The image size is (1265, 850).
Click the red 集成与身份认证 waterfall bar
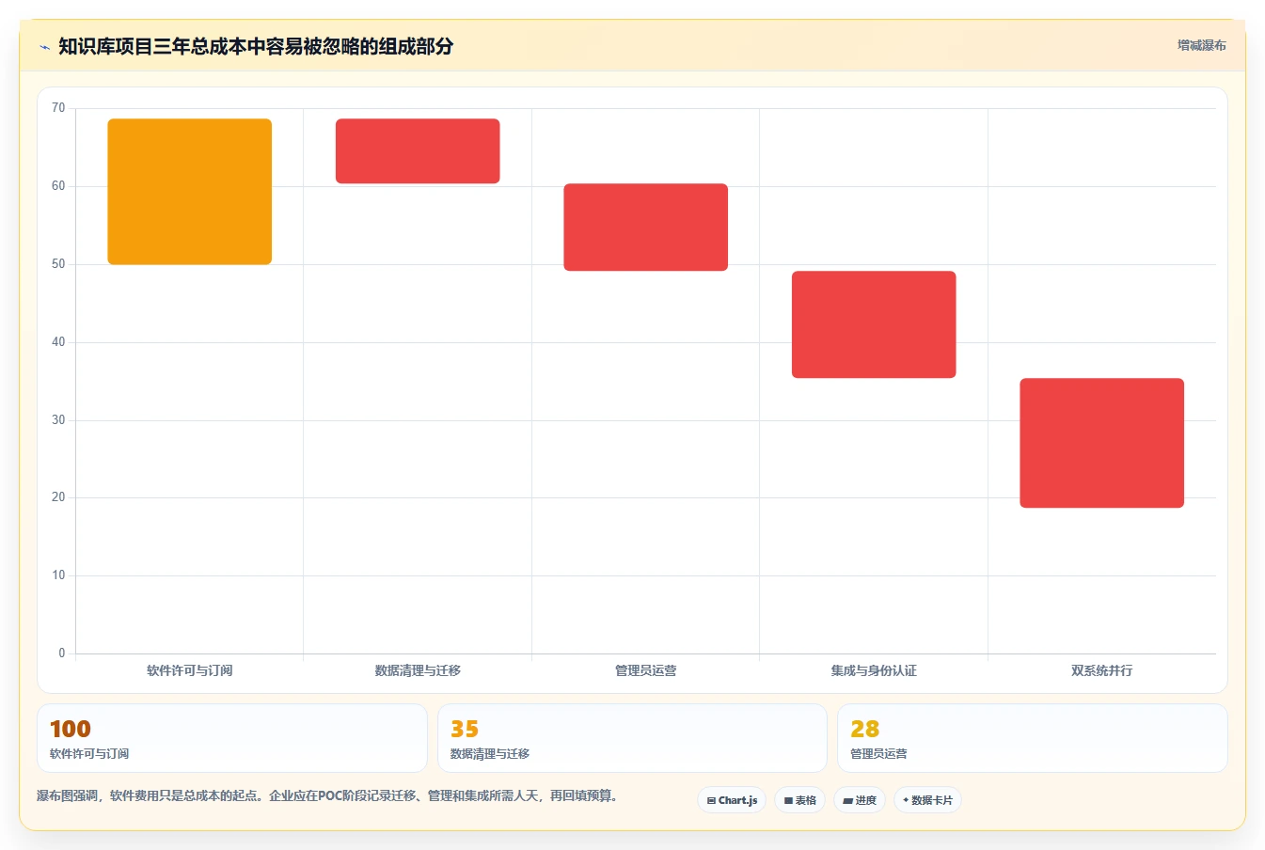[x=874, y=324]
